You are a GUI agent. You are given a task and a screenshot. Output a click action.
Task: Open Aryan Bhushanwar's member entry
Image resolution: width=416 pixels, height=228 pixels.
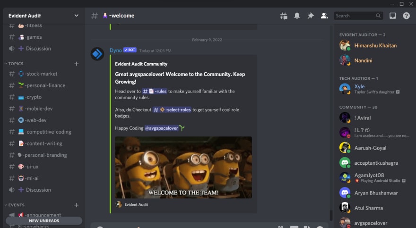point(374,193)
